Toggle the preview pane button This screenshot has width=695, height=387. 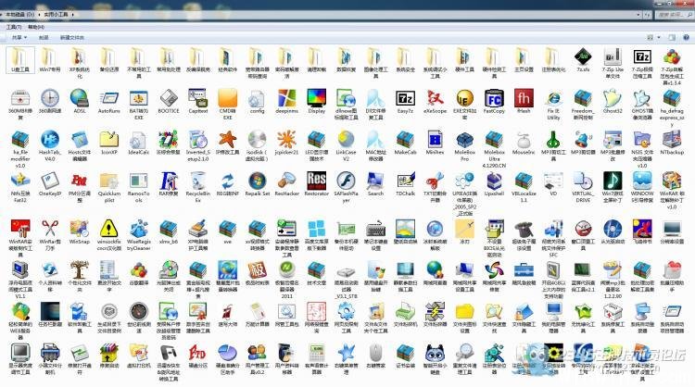click(x=672, y=38)
